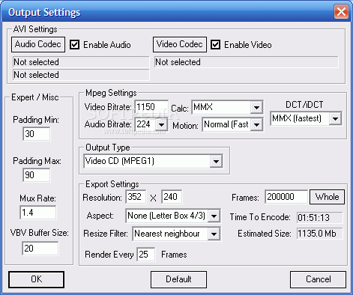The height and width of the screenshot is (295, 353).
Task: Click the resolution height field 240
Action: (x=172, y=197)
